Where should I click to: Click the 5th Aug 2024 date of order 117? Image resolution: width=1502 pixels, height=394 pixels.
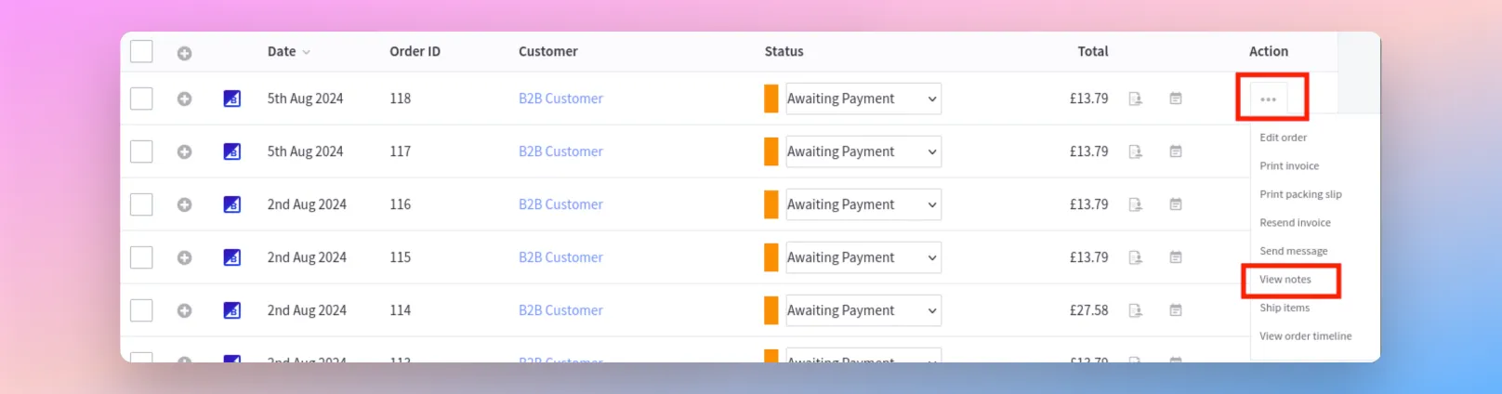click(305, 151)
